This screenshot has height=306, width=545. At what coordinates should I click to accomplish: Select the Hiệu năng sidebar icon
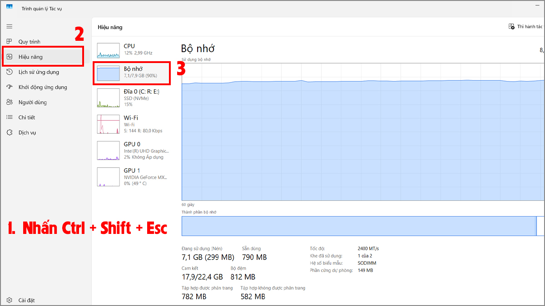[9, 57]
